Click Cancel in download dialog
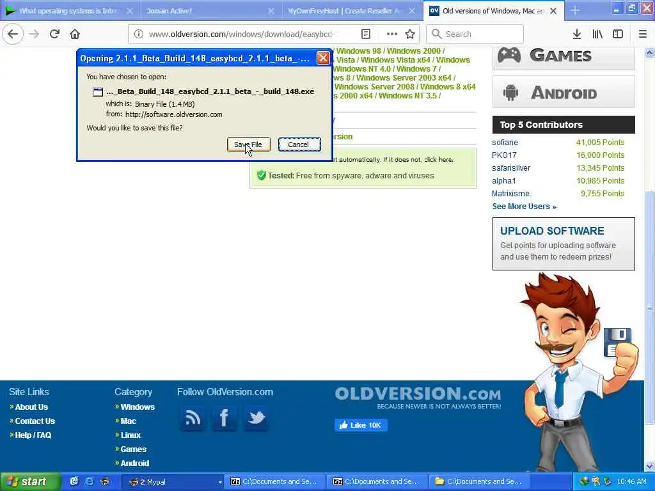Viewport: 655px width, 491px height. pyautogui.click(x=299, y=144)
